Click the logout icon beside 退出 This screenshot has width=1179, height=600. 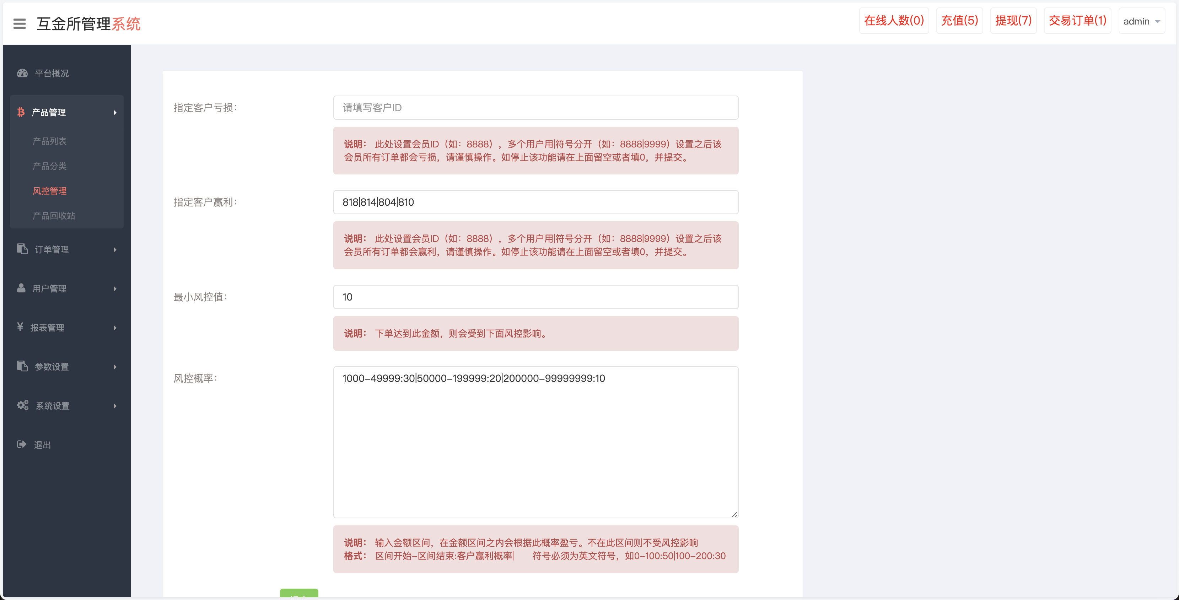click(x=22, y=444)
